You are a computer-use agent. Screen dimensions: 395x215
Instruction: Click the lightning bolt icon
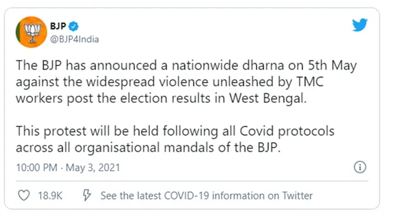(87, 195)
